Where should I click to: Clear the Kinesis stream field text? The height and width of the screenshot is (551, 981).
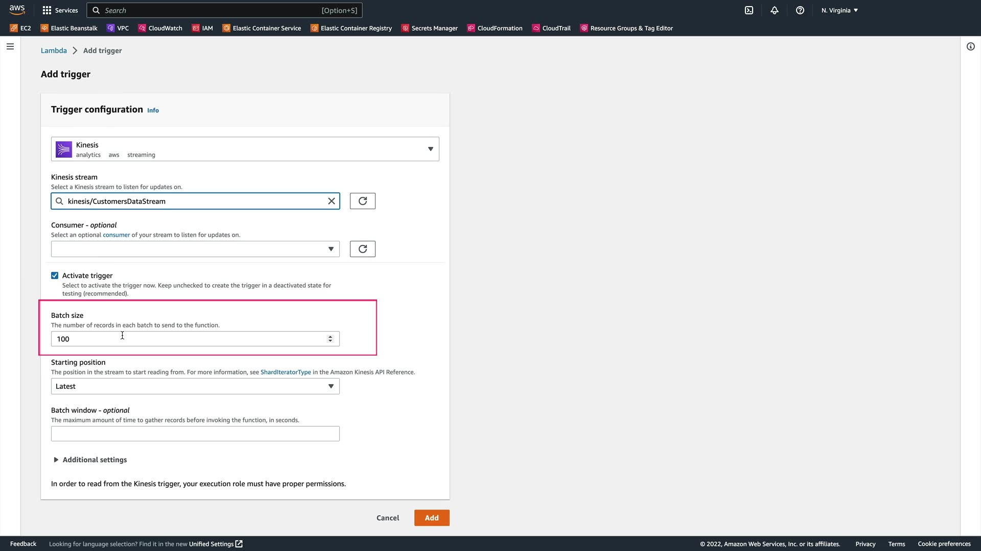332,201
